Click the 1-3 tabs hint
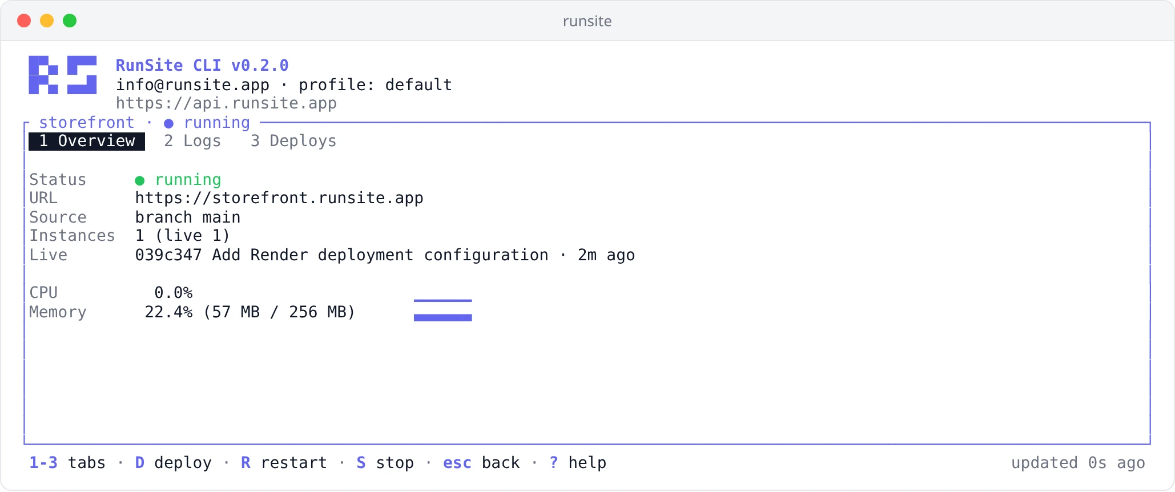Viewport: 1175px width, 492px height. coord(67,463)
